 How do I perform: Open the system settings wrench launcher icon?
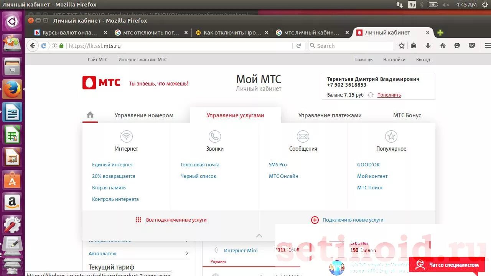point(12,225)
